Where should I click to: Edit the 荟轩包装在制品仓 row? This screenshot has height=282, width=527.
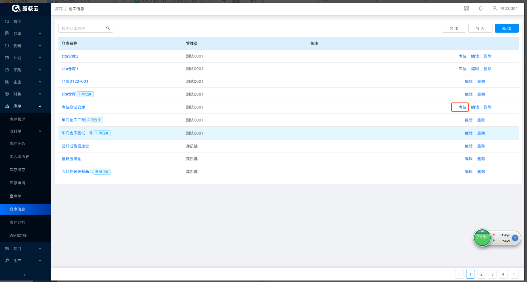(469, 172)
